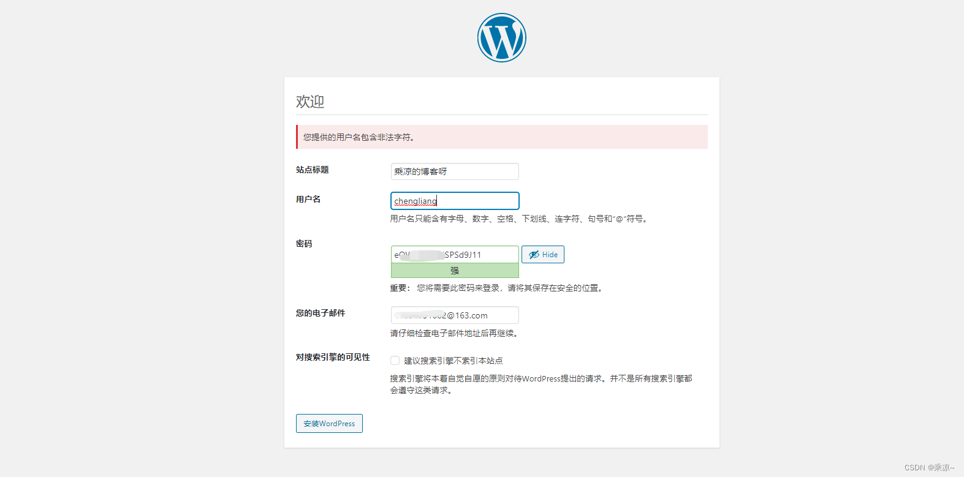
Task: Click the 重要 password reminder text
Action: click(497, 288)
